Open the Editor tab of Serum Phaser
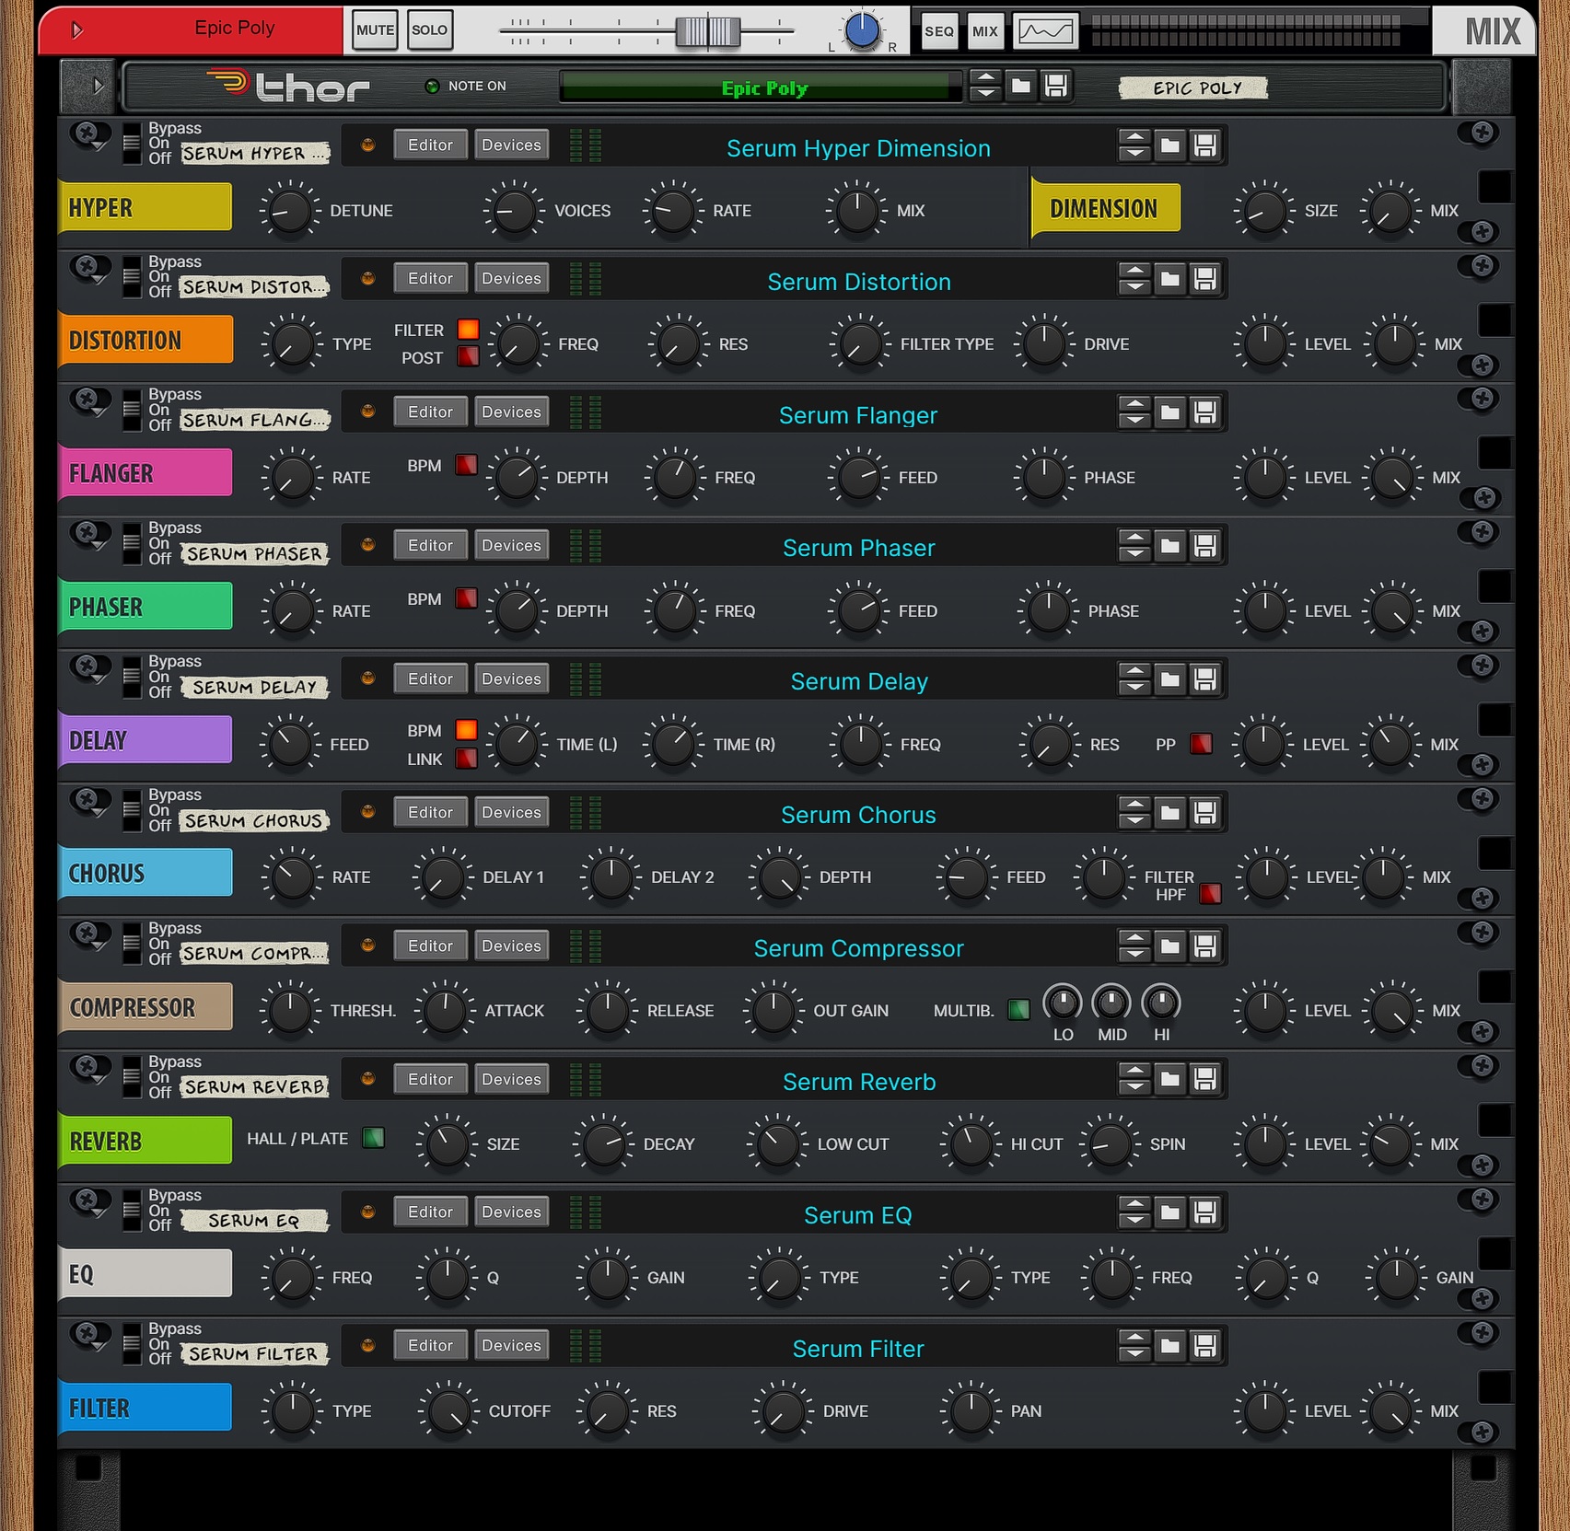 (x=430, y=545)
